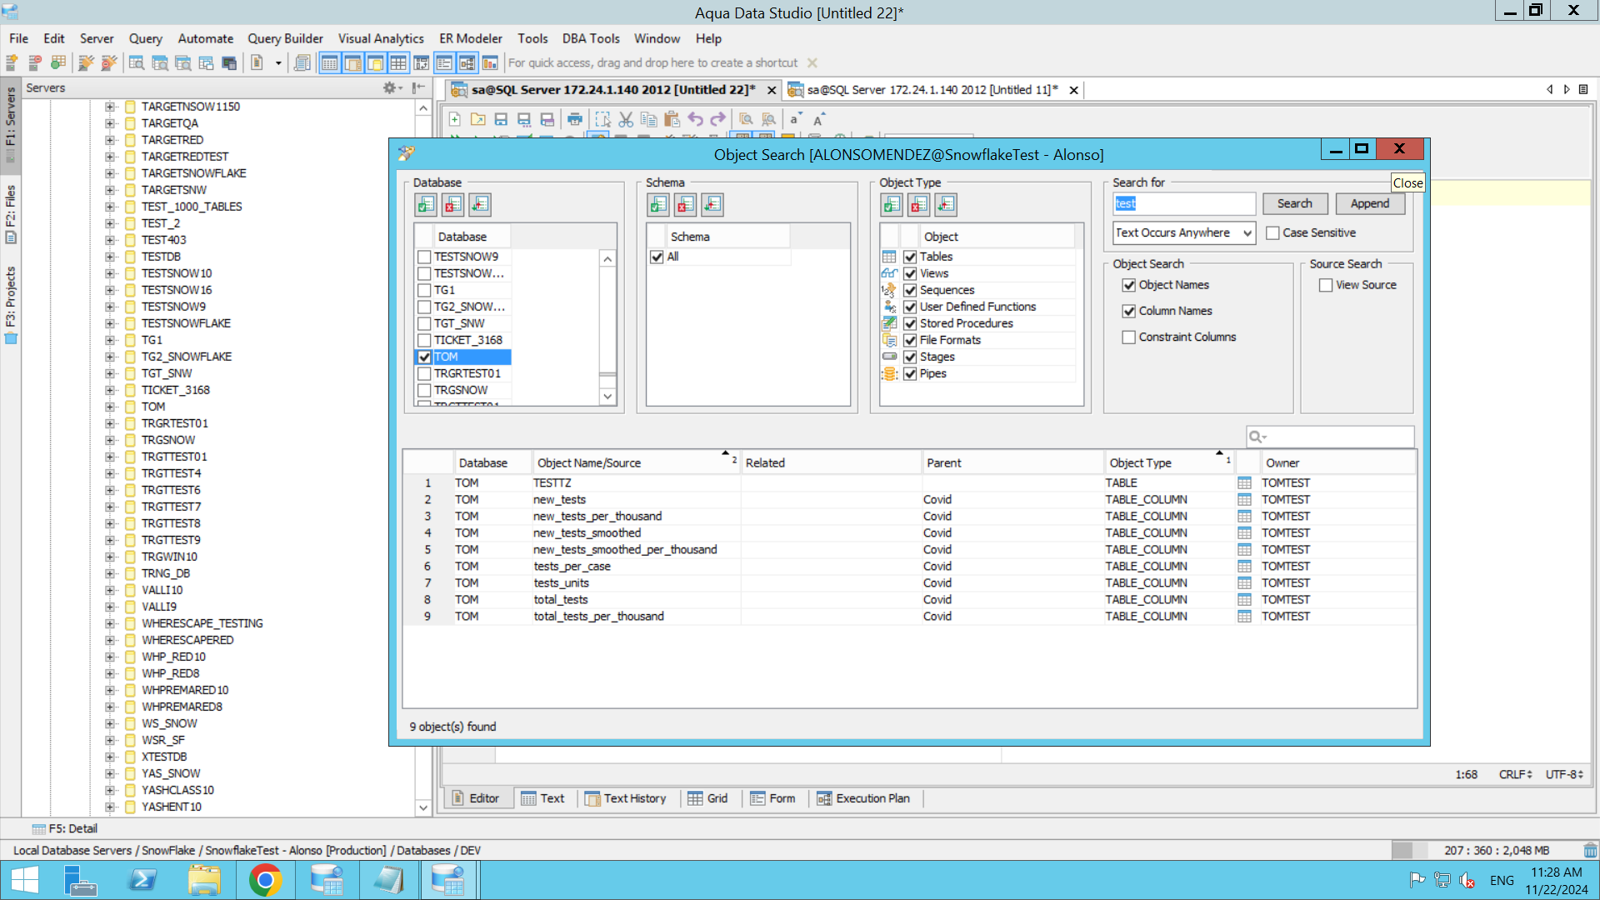
Task: Click the Search button
Action: (x=1294, y=203)
